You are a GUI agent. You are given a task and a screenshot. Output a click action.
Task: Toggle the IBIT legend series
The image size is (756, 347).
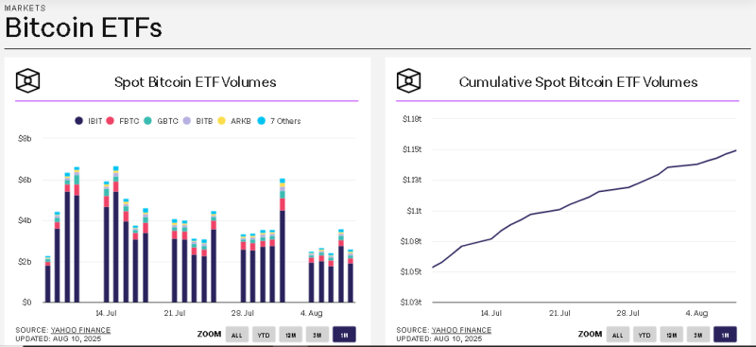88,121
